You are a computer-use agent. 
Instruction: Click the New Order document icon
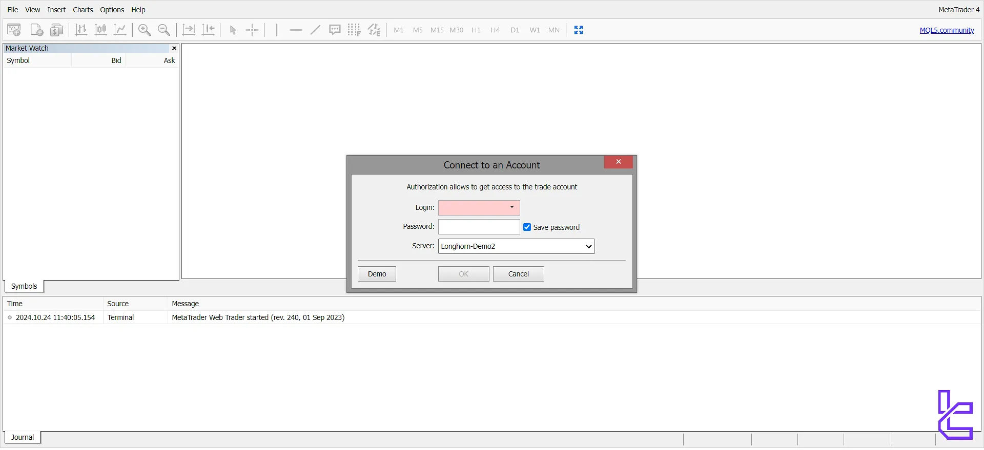[x=36, y=30]
